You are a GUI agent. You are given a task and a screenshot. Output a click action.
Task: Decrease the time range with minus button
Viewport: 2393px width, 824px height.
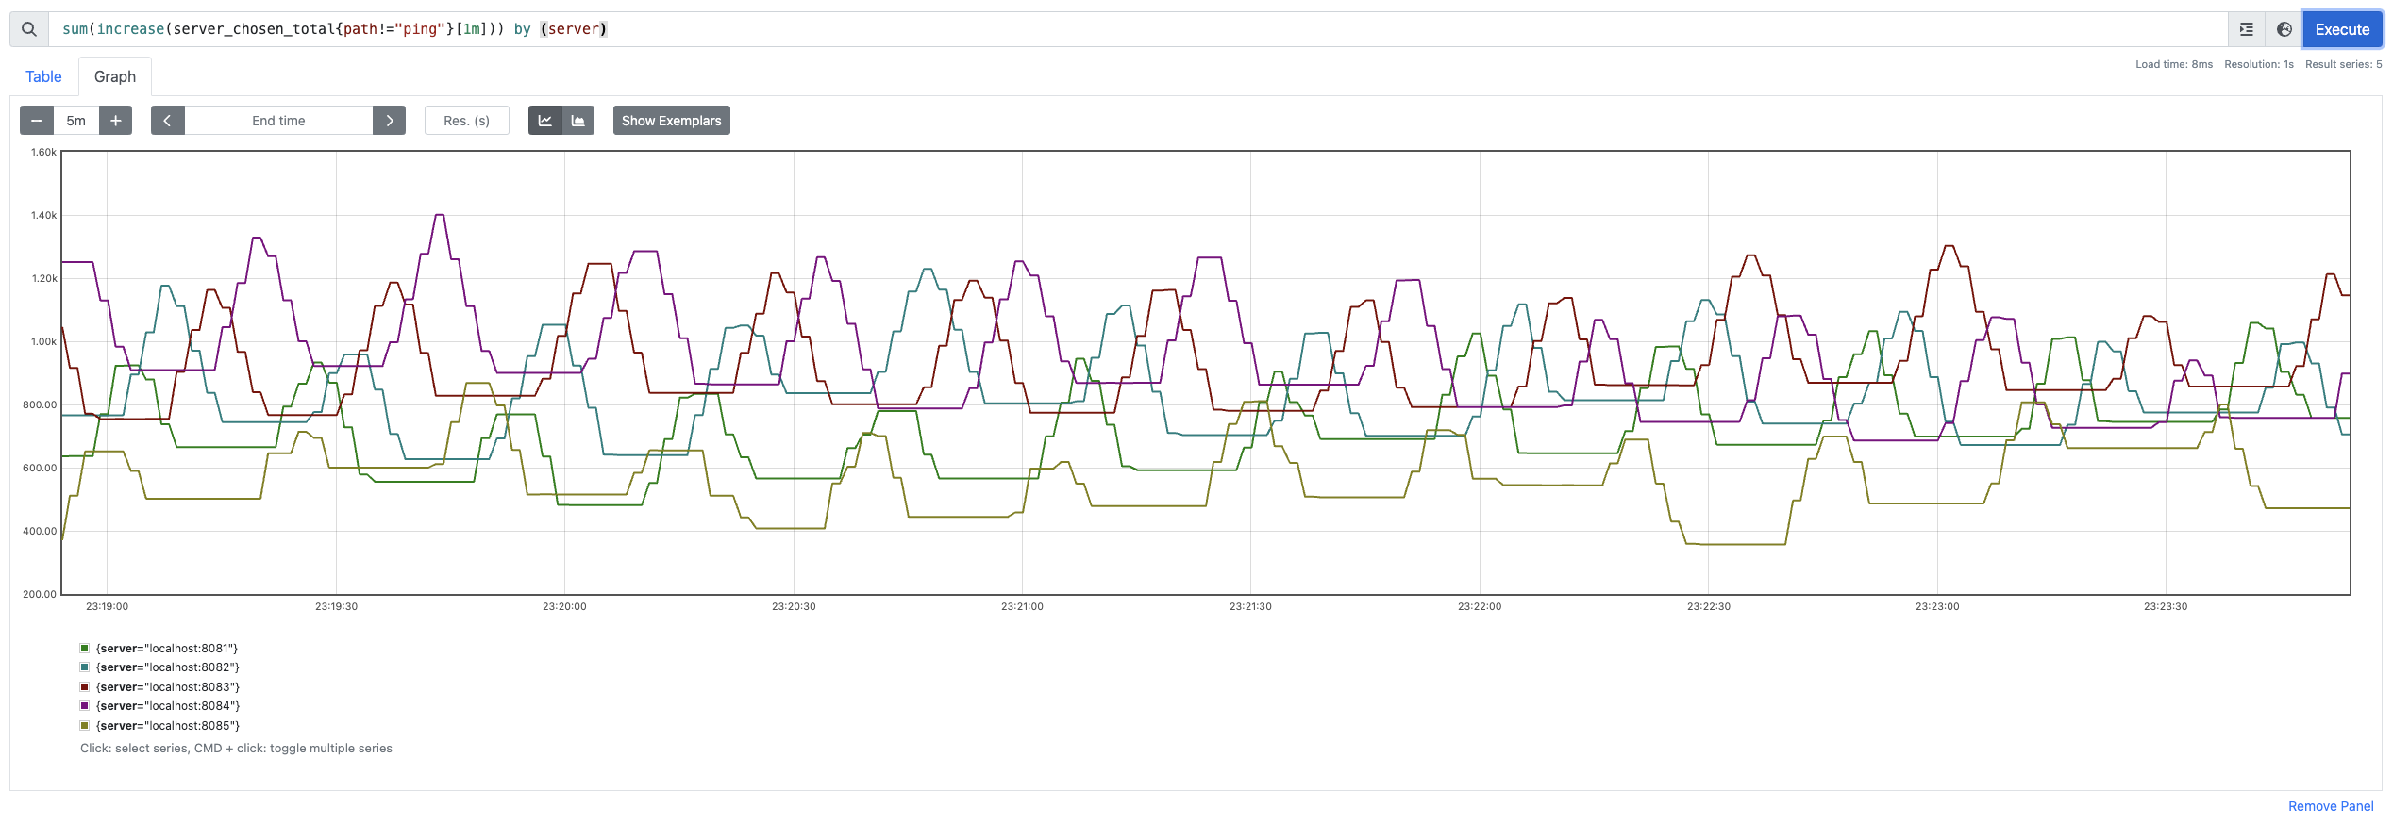click(37, 121)
